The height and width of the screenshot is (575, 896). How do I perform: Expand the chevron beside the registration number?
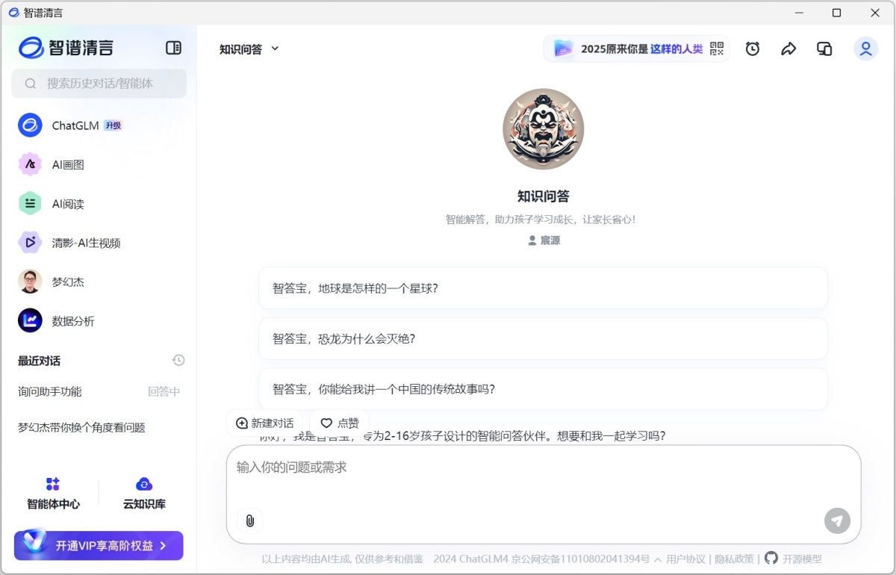coord(658,559)
